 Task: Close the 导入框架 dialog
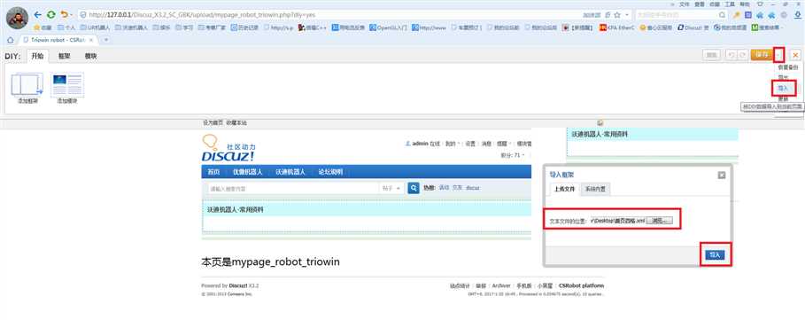point(722,176)
